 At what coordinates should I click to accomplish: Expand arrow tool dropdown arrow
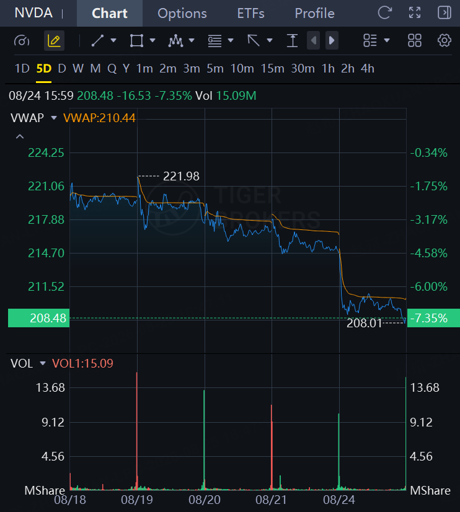(x=270, y=40)
